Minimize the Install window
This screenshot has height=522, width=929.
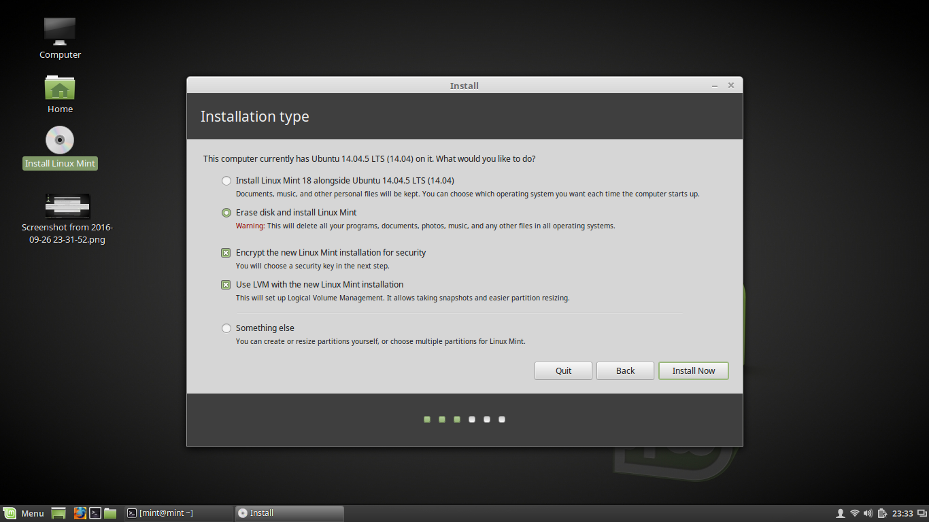click(x=715, y=86)
